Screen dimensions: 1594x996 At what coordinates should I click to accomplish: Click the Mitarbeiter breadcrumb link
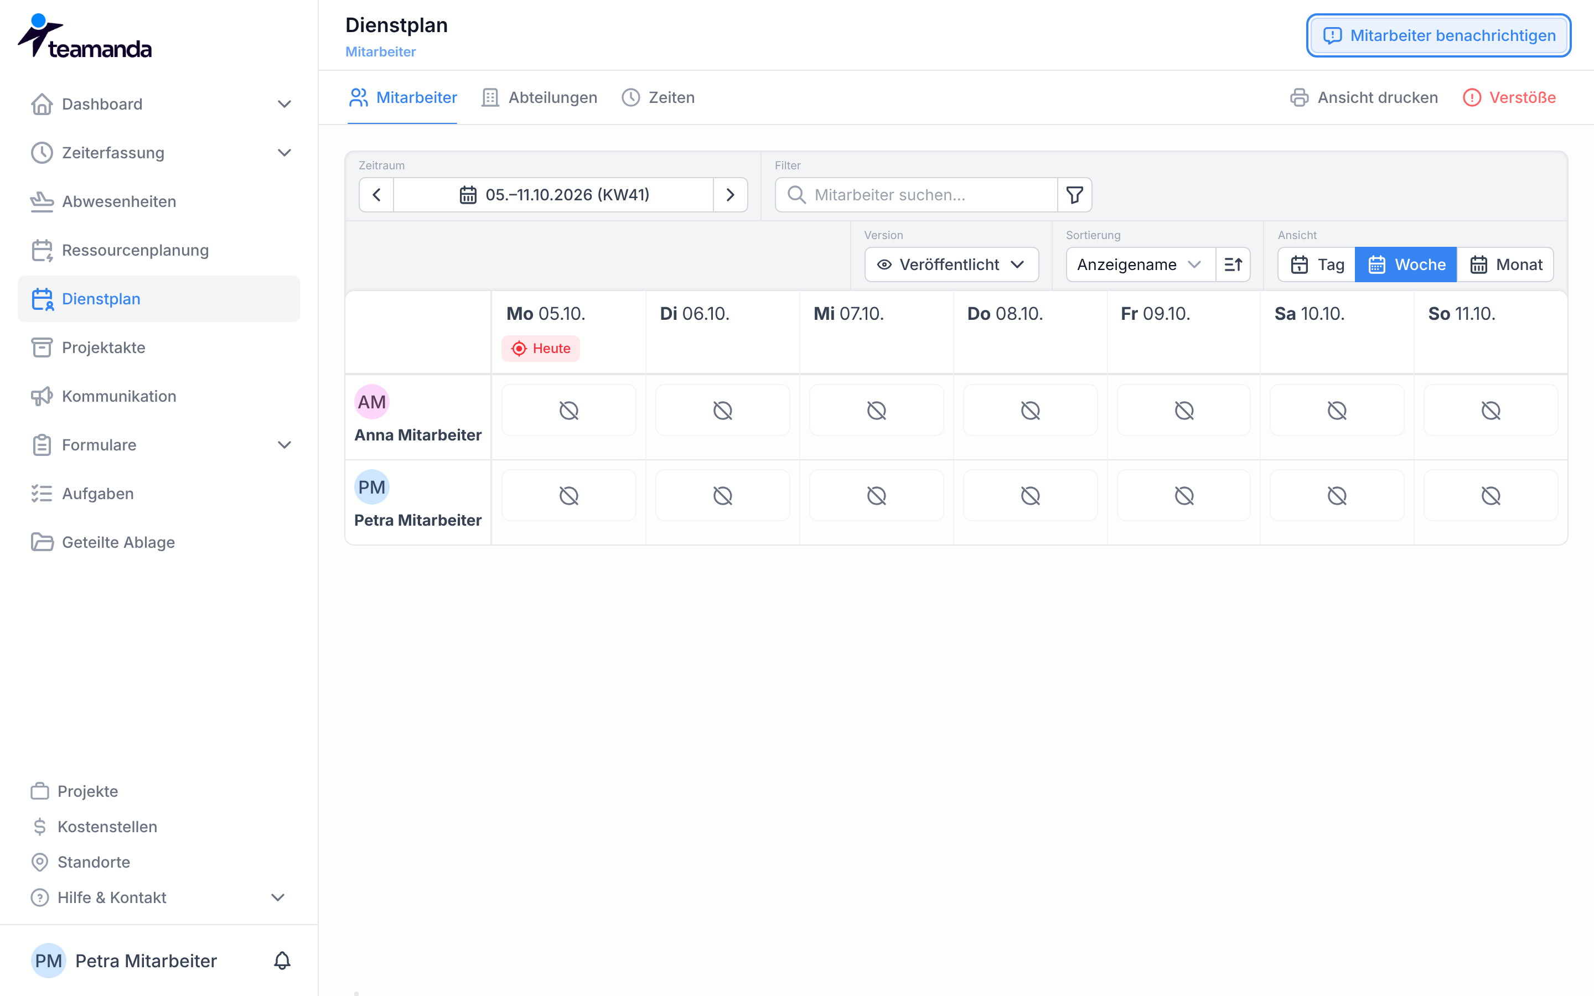point(381,51)
